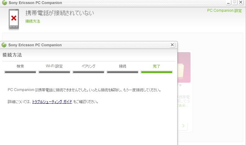This screenshot has height=145, width=246.
Task: Click the restore button of main window
Action: click(235, 2)
